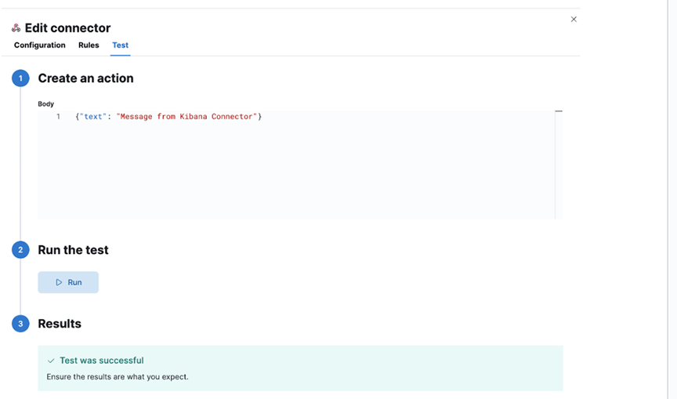Switch to the Configuration tab
Image resolution: width=677 pixels, height=399 pixels.
tap(39, 45)
